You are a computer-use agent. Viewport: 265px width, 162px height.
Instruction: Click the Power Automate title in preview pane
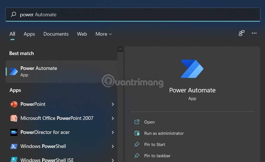click(192, 90)
